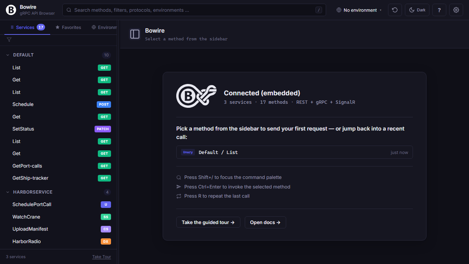Select the WatchCrane method
Image resolution: width=469 pixels, height=264 pixels.
point(59,217)
